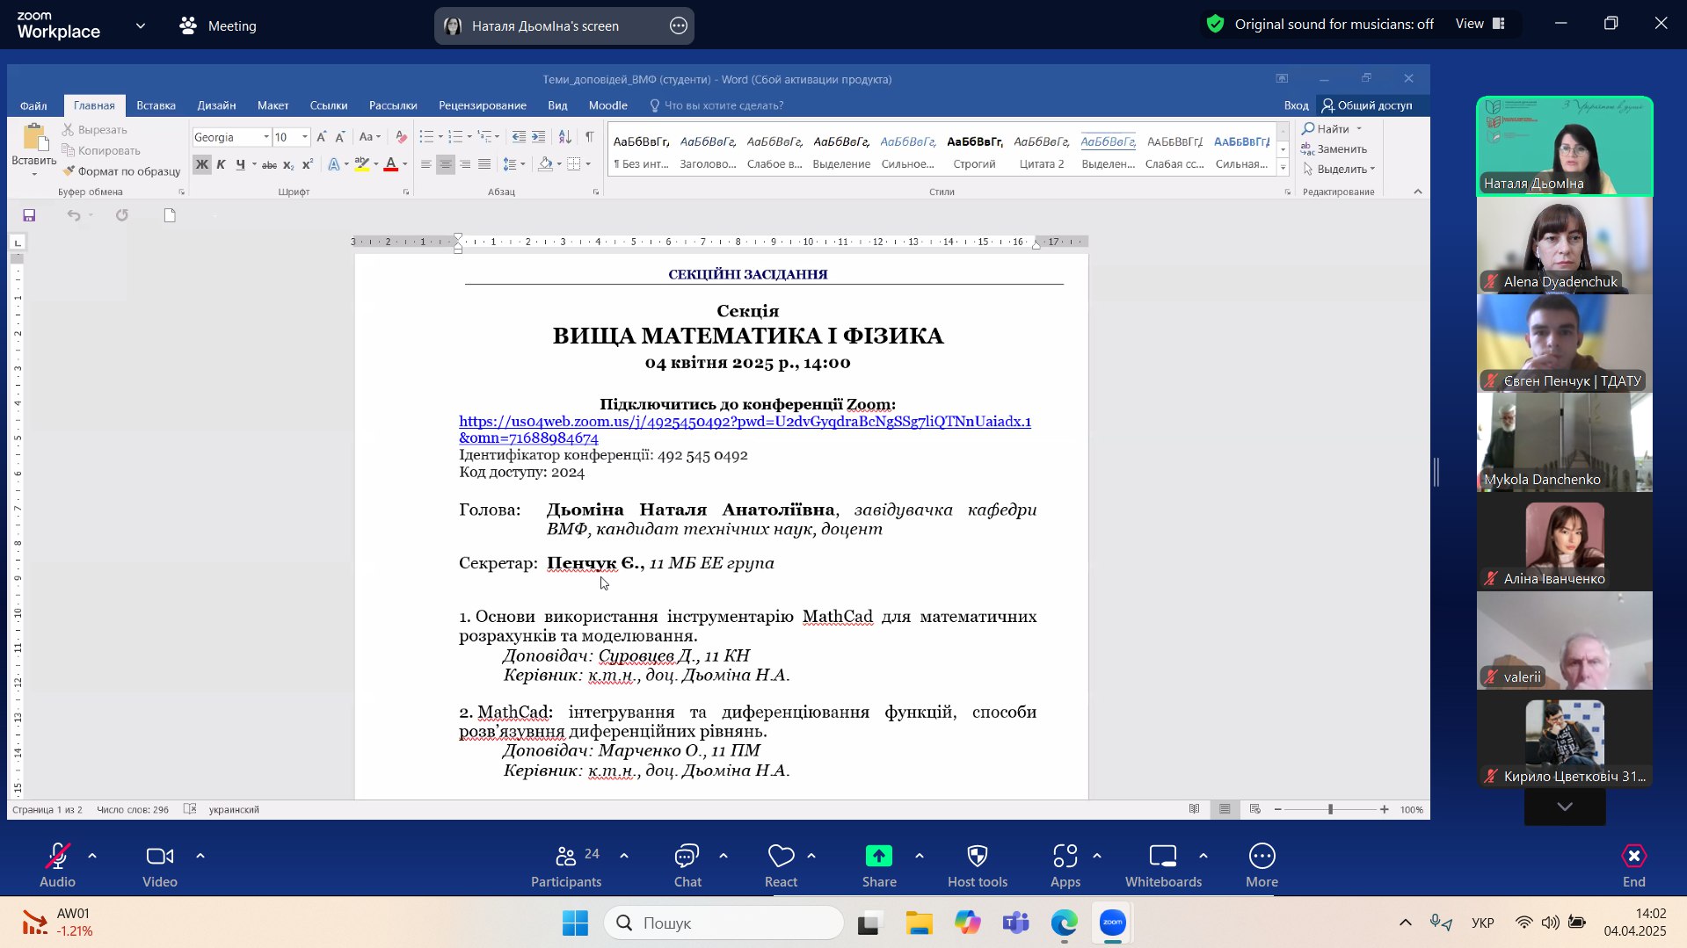Adjust the Word zoom slider
This screenshot has height=948, width=1687.
1330,809
